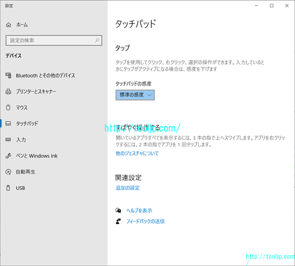
Task: Click the Home house icon
Action: [8, 25]
